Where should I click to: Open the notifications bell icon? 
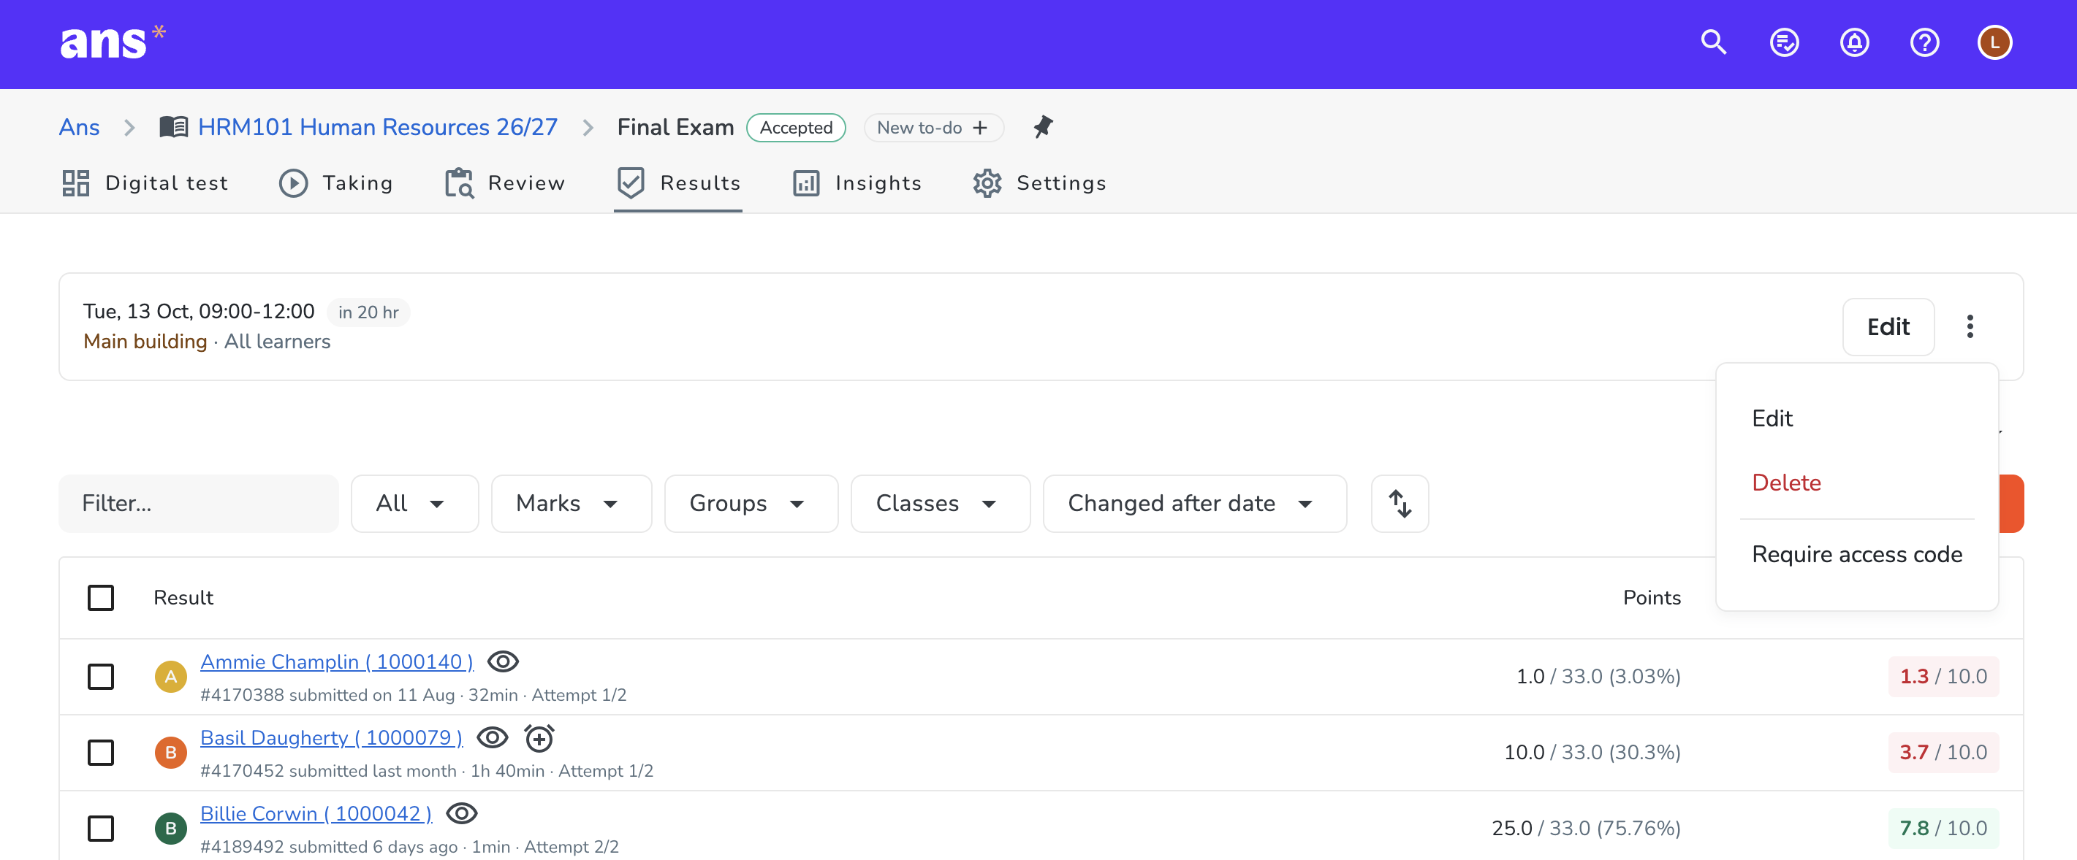tap(1853, 42)
